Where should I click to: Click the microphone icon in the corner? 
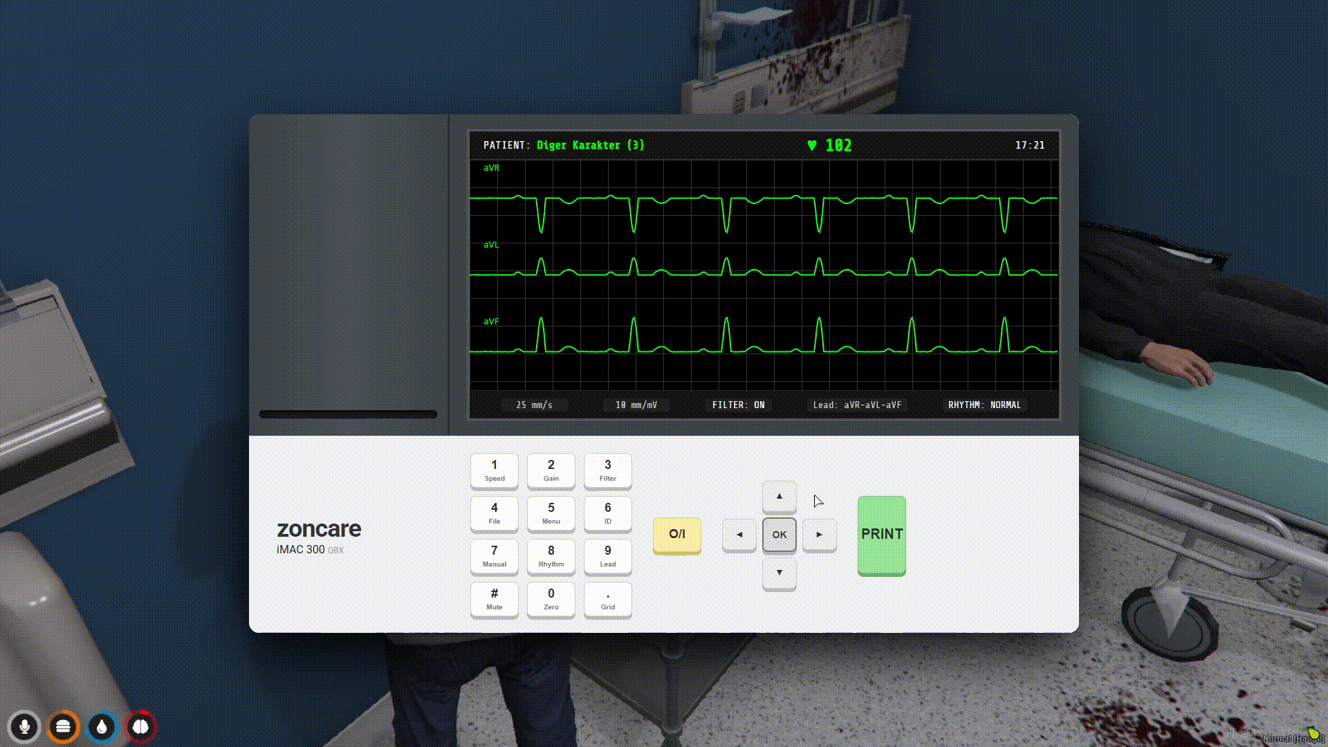click(x=24, y=726)
